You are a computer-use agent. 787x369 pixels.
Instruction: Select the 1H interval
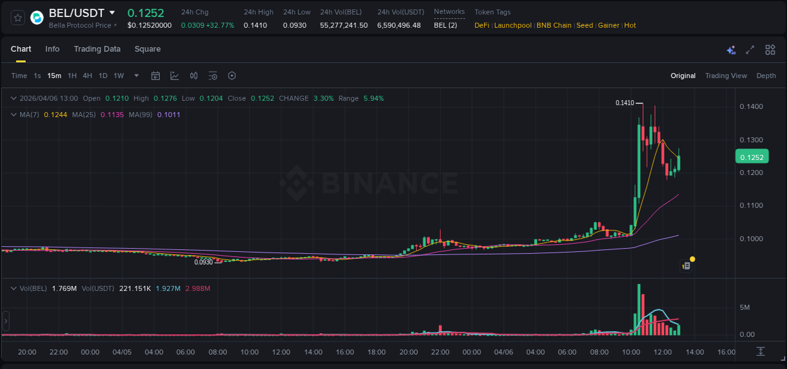tap(72, 76)
